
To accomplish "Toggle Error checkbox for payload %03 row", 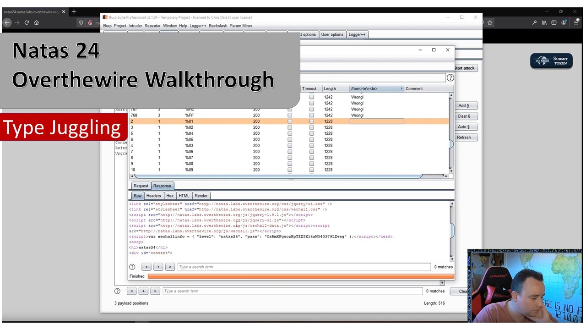I will [289, 145].
